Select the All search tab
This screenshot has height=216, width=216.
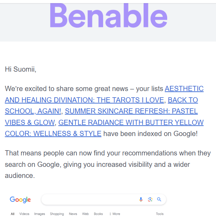click(x=12, y=214)
